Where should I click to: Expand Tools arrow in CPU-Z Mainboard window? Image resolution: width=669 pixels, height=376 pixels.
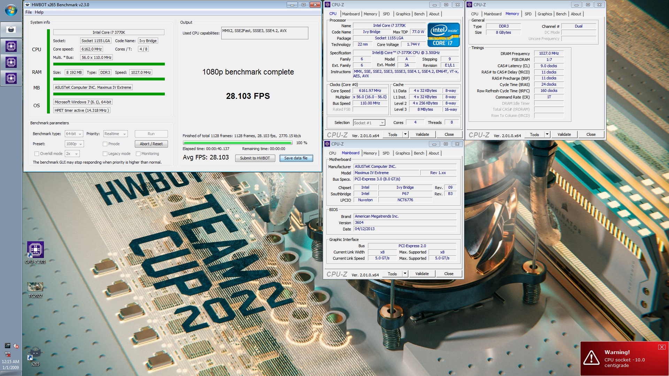(x=405, y=274)
